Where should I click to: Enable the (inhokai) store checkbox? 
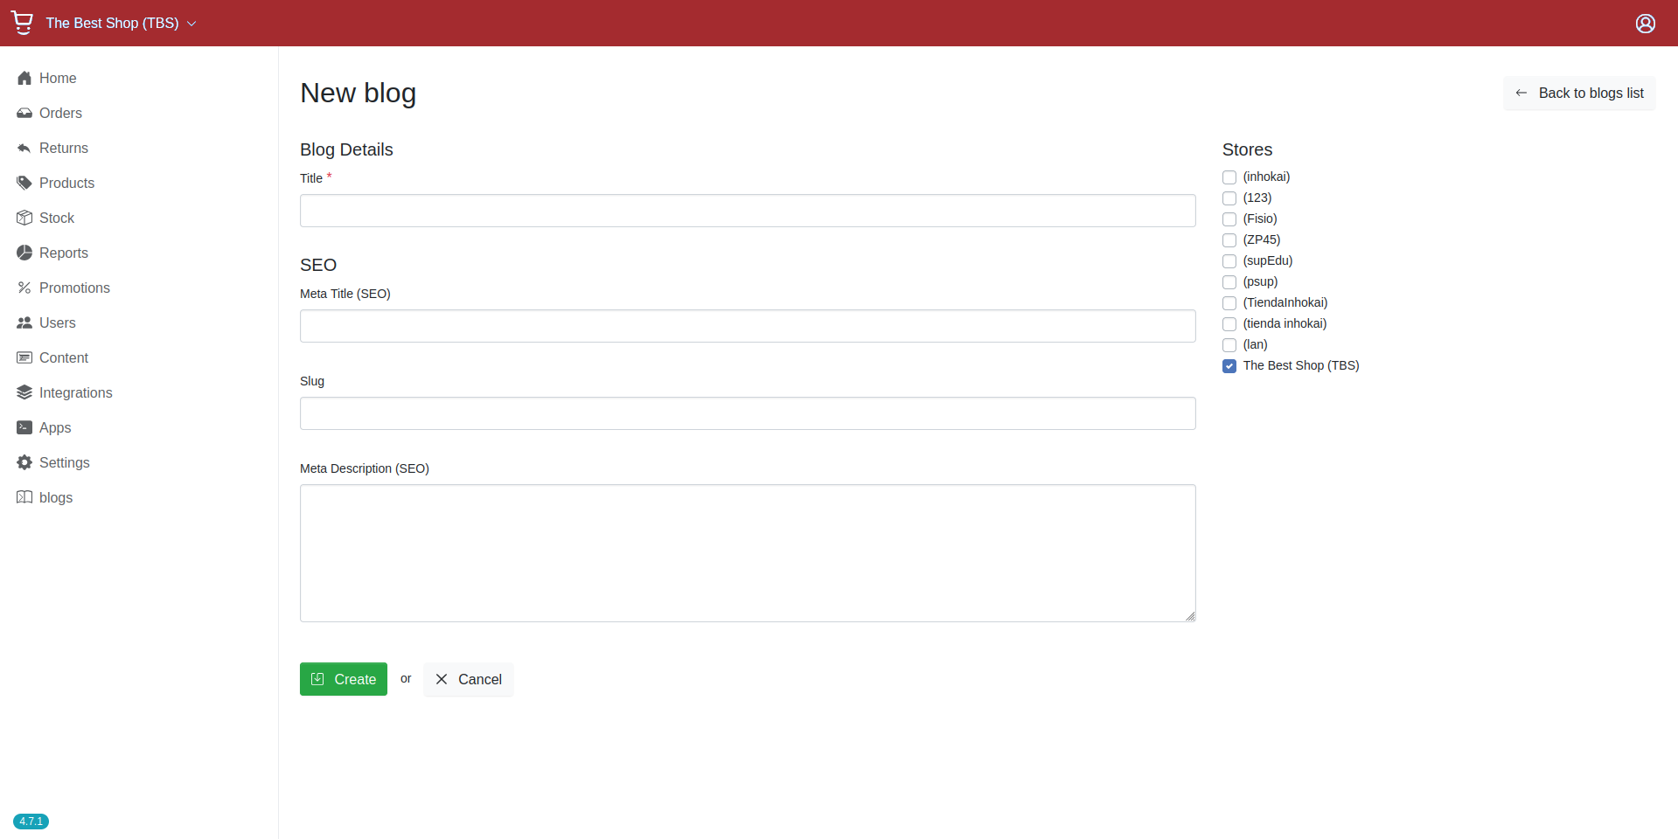tap(1229, 177)
